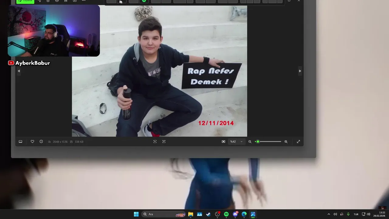The width and height of the screenshot is (389, 219).
Task: Enter fullscreen with the expand arrows icon
Action: pyautogui.click(x=298, y=142)
